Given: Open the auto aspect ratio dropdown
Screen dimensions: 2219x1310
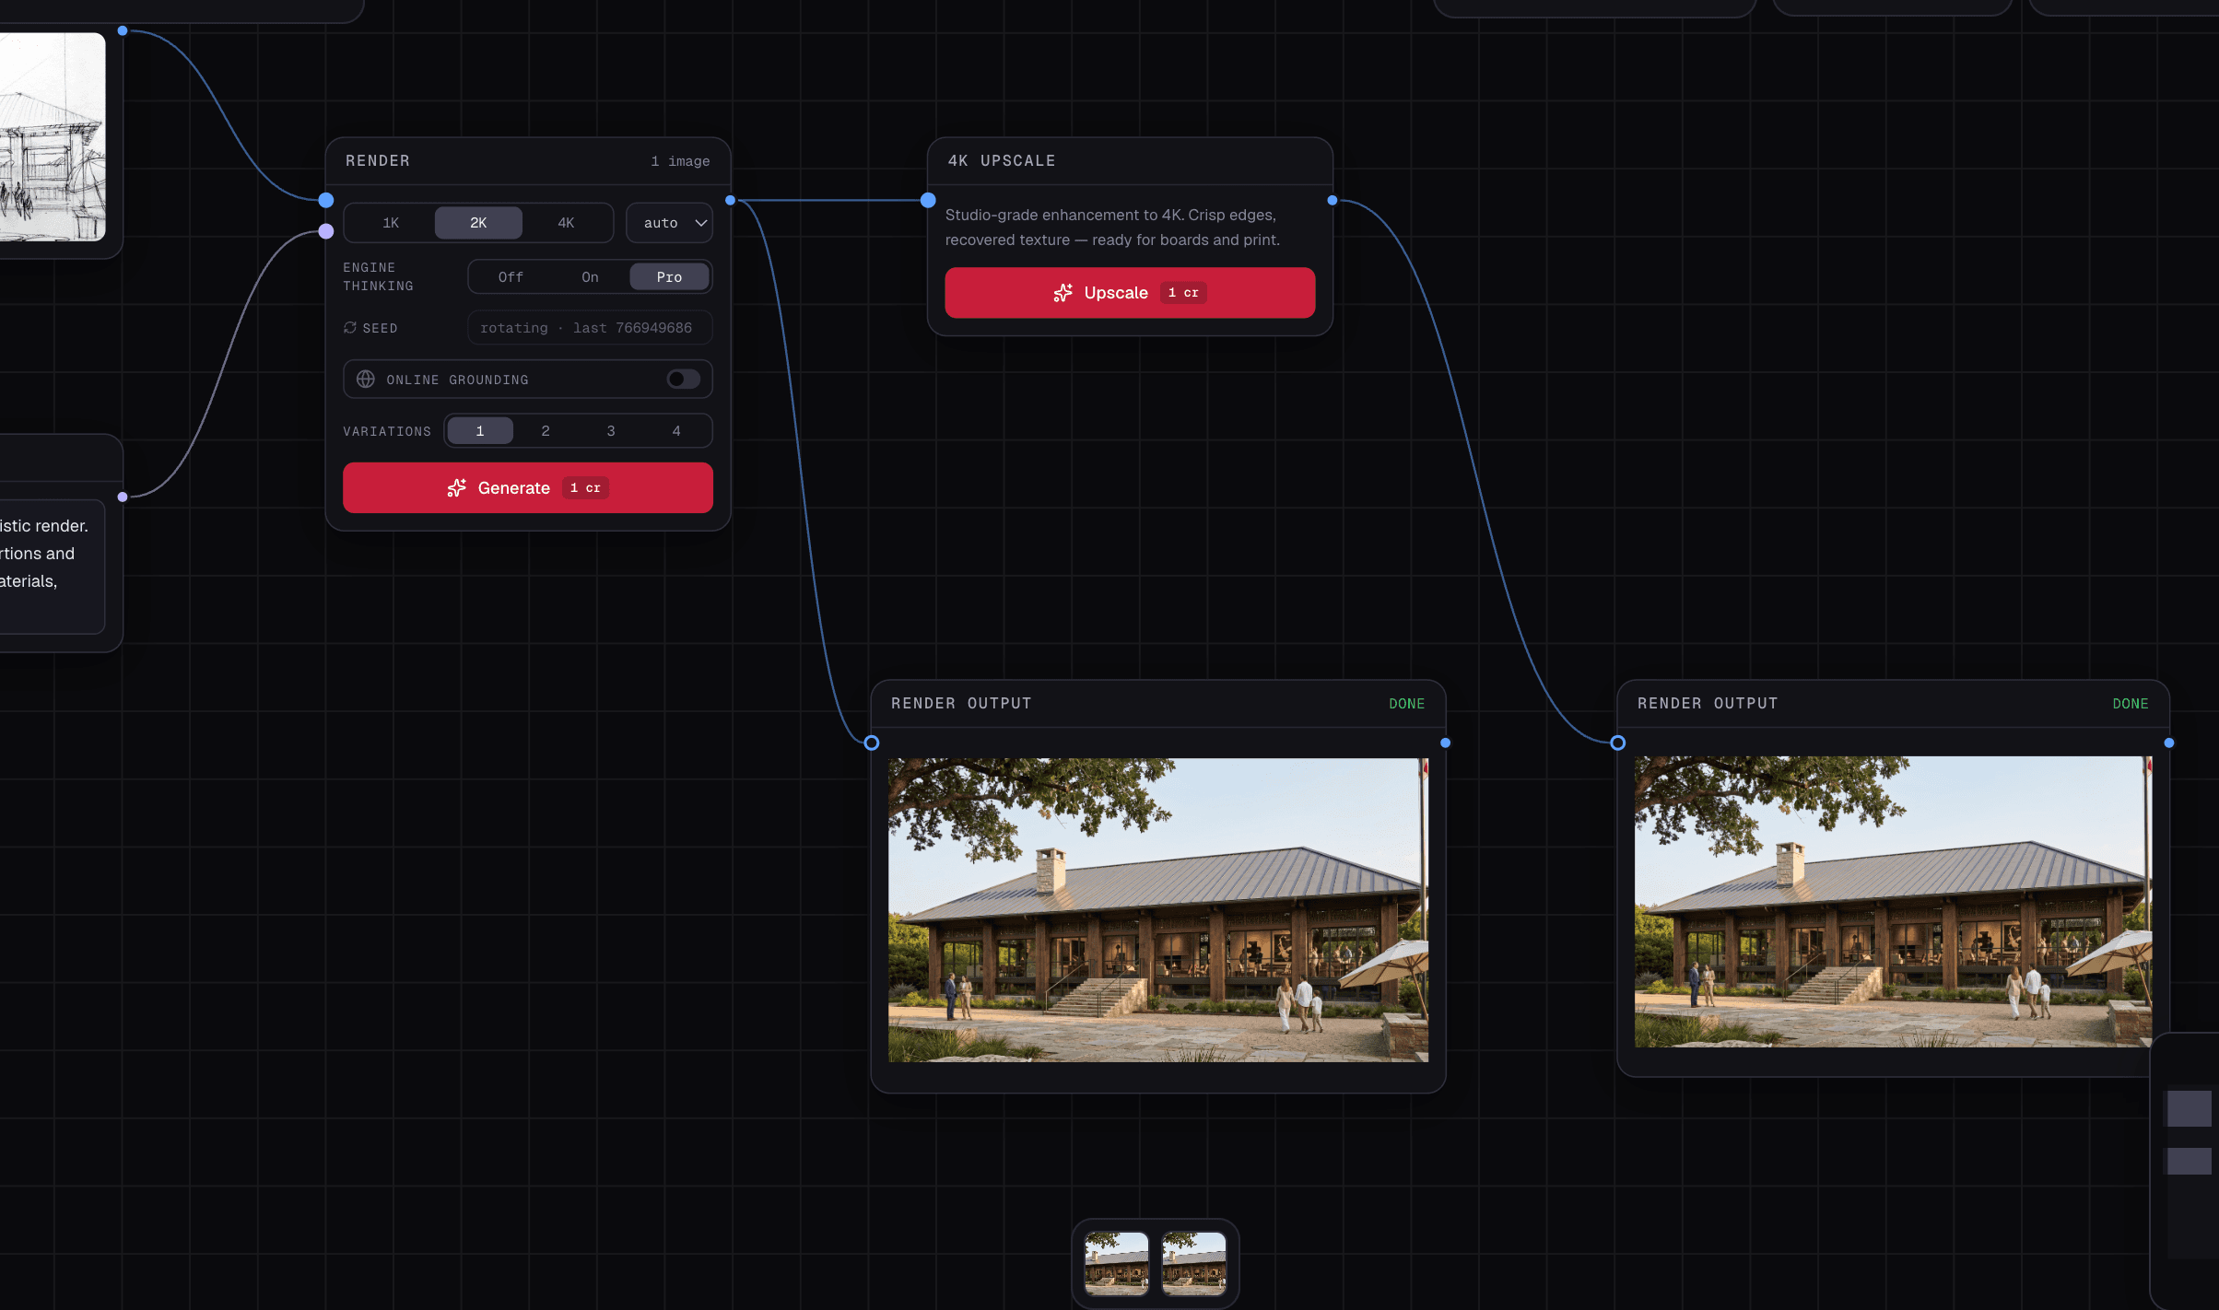Looking at the screenshot, I should 669,223.
